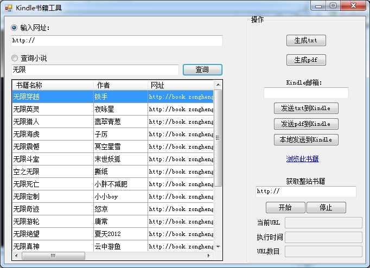Viewport: 370px width, 268px height.
Task: Click 发送txt到Kindle button
Action: pos(306,109)
